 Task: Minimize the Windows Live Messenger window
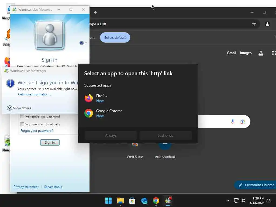[x=59, y=9]
